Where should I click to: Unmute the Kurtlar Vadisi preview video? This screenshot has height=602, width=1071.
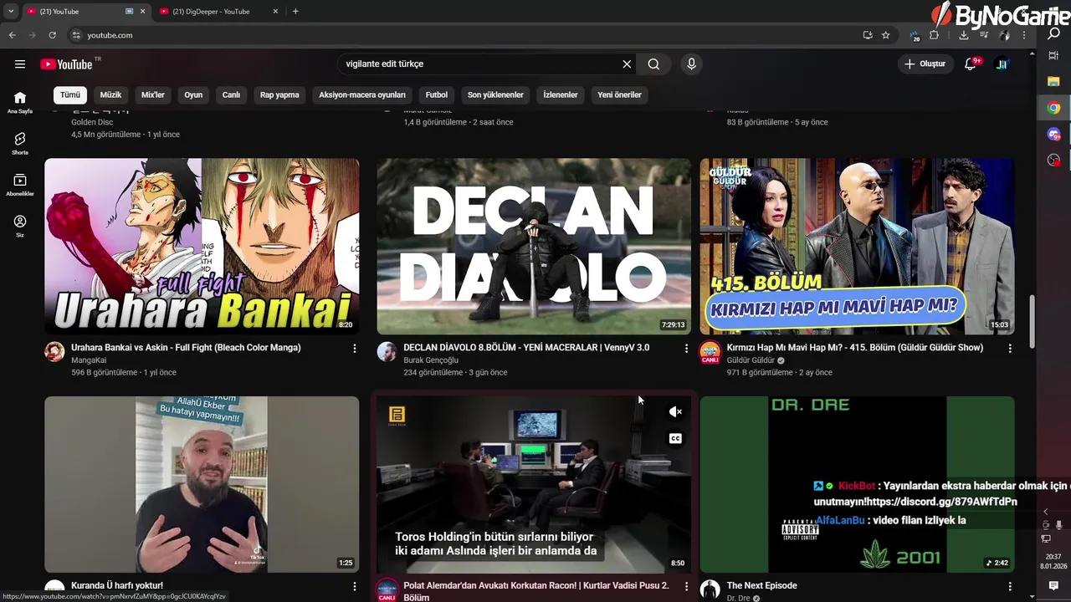pyautogui.click(x=675, y=411)
